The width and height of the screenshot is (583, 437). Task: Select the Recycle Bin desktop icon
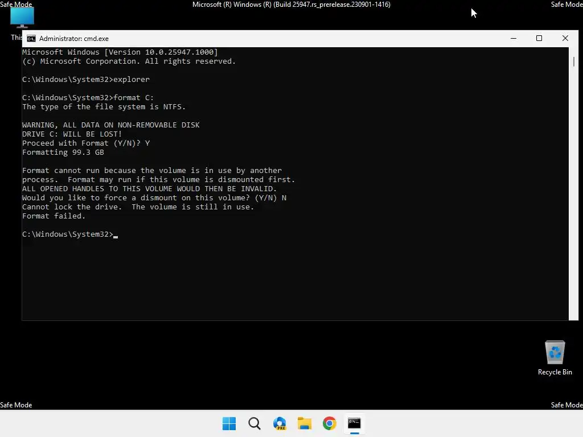[x=555, y=358]
